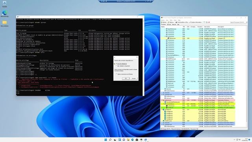Click the PowerShell icon on the taskbar

pyautogui.click(x=146, y=140)
